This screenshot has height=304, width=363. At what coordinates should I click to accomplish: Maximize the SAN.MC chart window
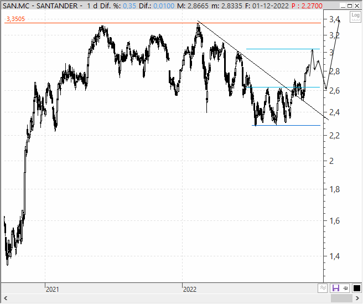350,6
